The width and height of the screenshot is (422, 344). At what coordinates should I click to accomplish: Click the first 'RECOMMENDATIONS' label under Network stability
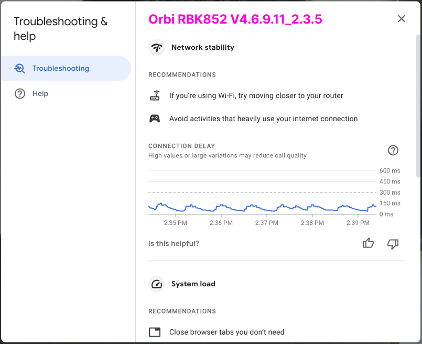tap(182, 74)
